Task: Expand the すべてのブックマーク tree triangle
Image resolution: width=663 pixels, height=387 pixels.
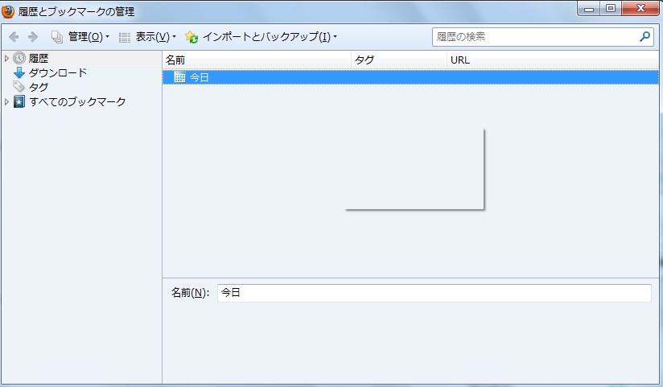Action: point(7,102)
